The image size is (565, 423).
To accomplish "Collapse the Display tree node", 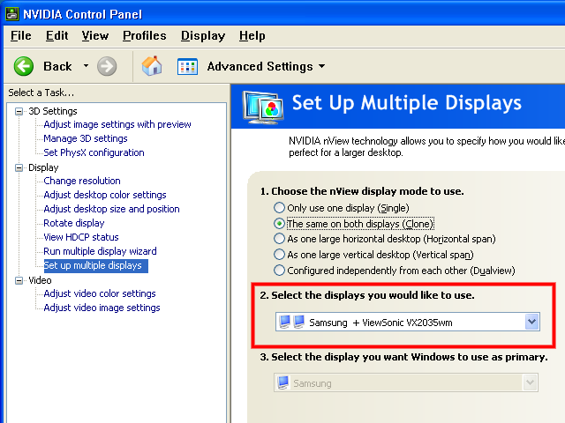I will (x=19, y=167).
